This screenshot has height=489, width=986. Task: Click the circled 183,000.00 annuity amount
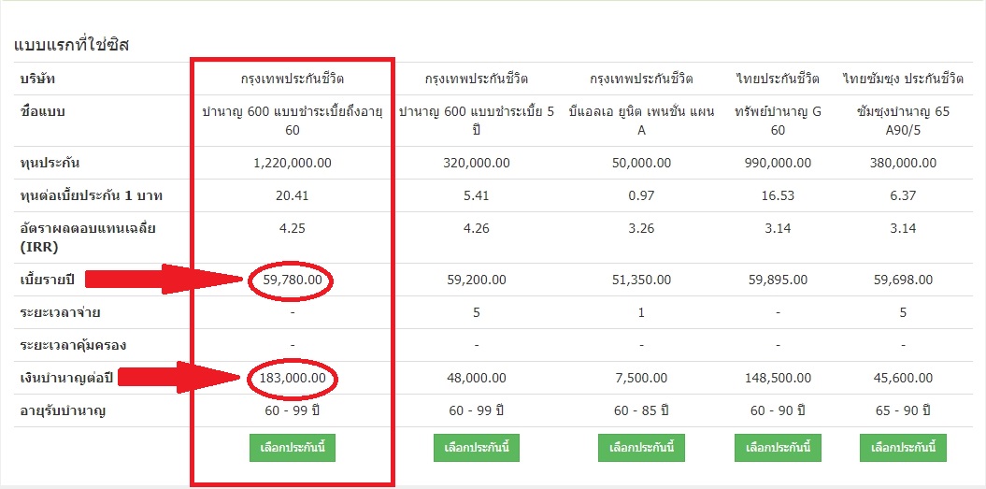click(293, 379)
